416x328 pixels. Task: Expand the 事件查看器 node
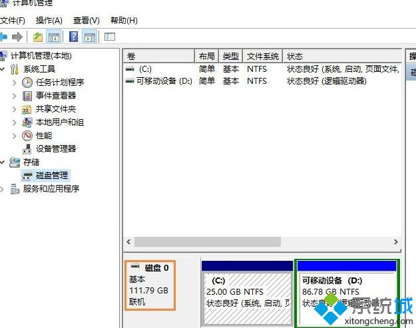click(x=15, y=96)
